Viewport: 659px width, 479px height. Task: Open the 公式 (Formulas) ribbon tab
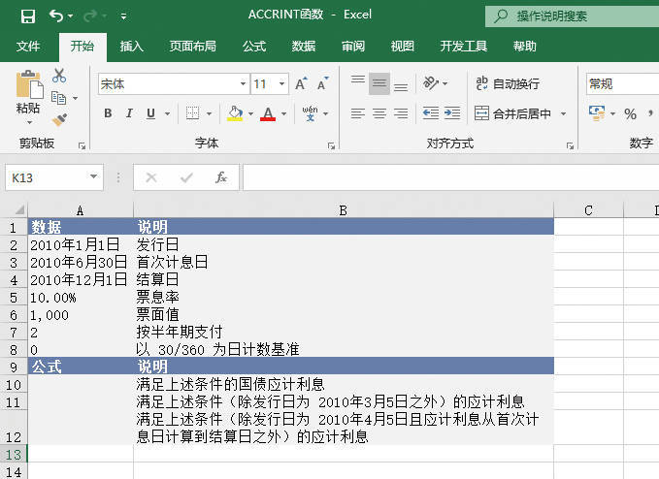254,47
